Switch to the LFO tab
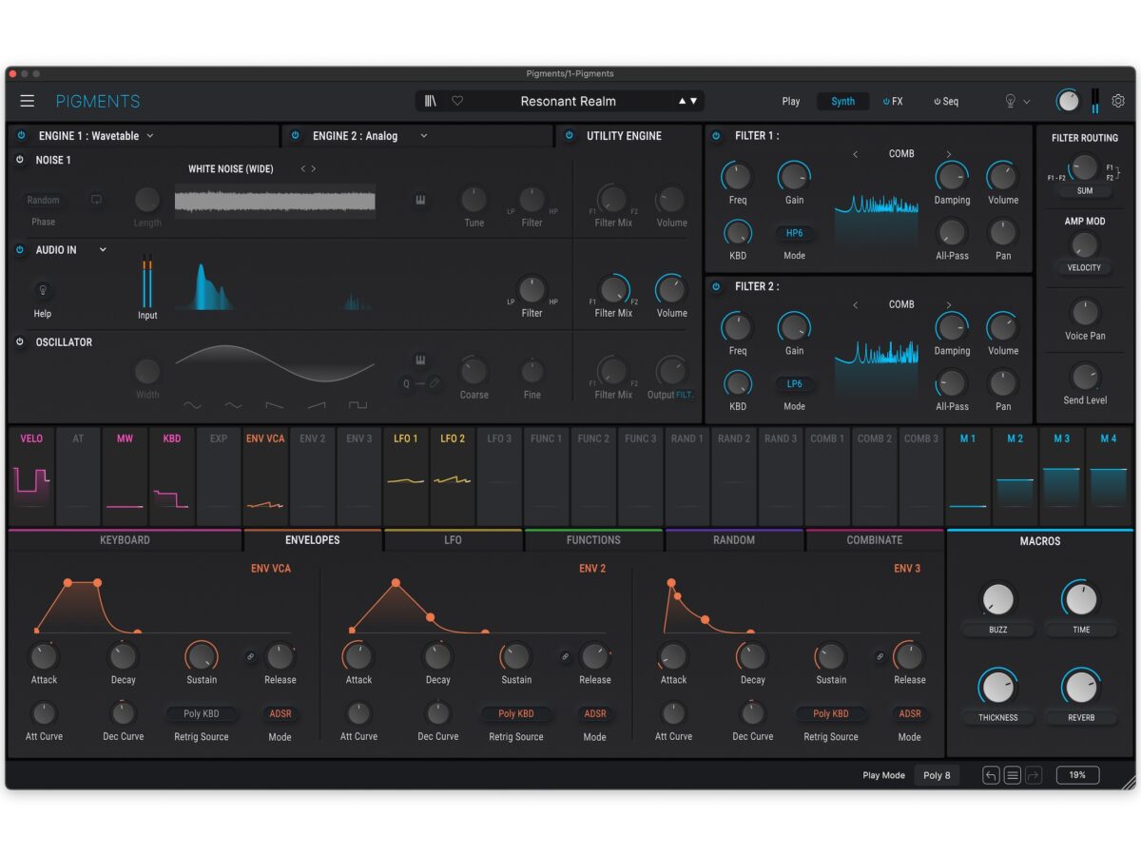This screenshot has width=1141, height=856. click(453, 540)
